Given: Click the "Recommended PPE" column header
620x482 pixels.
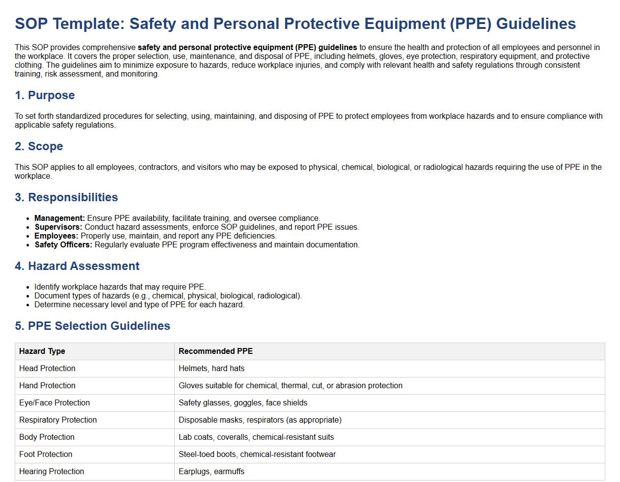Looking at the screenshot, I should click(216, 351).
